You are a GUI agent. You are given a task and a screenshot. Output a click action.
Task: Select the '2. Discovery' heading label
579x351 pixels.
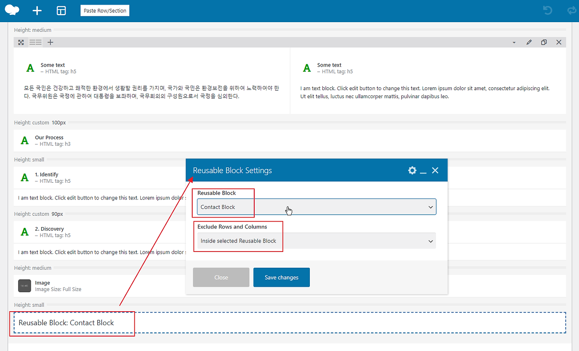pyautogui.click(x=49, y=229)
